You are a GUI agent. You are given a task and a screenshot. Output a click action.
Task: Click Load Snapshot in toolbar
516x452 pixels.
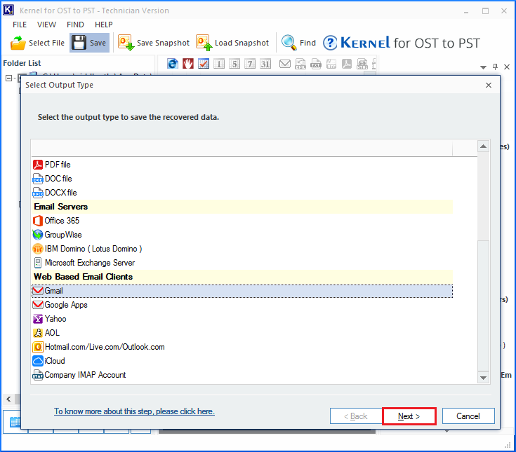tap(232, 43)
